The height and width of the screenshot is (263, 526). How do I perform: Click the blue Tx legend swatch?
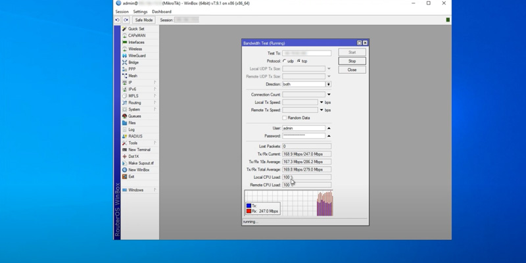click(249, 206)
